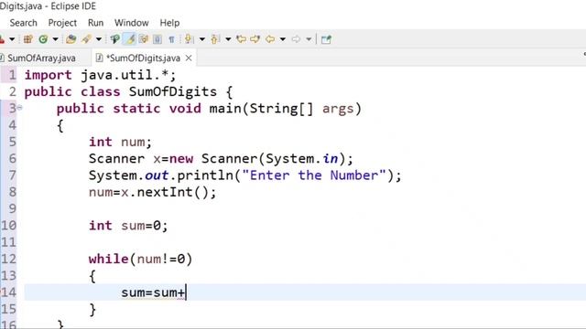Click the Back navigation yellow arrow
The height and width of the screenshot is (329, 586).
[x=270, y=39]
